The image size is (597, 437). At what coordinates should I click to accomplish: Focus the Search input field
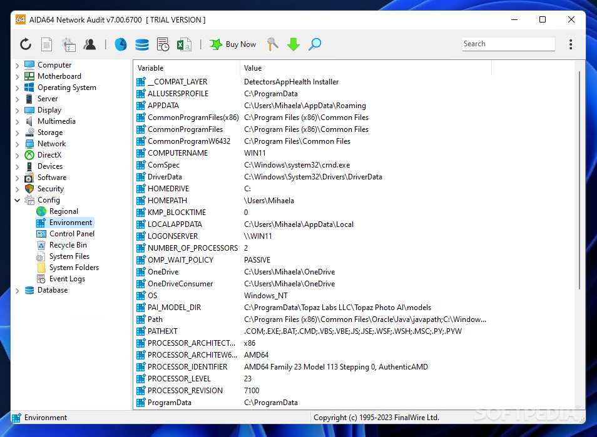(508, 44)
